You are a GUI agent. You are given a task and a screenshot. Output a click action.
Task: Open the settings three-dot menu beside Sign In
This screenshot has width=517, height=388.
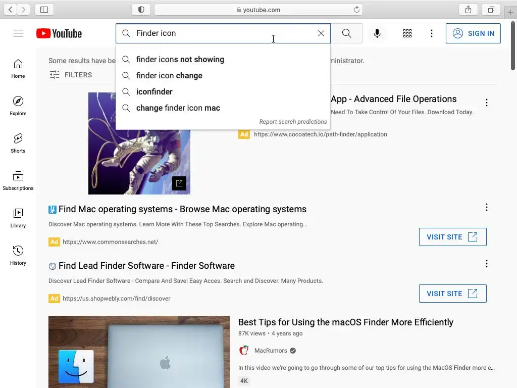pos(431,33)
